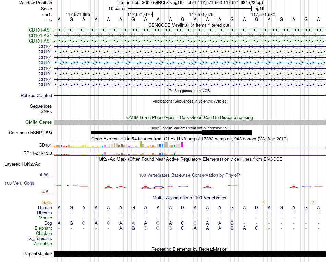The width and height of the screenshot is (326, 262).
Task: Open the RefSeq Curated track label
Action: (36, 96)
